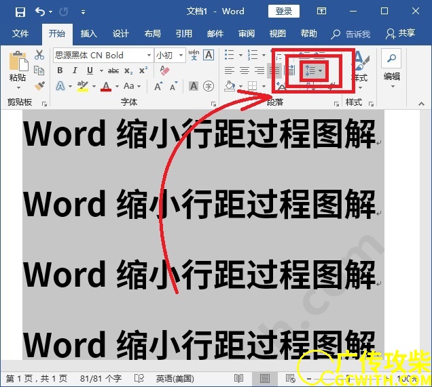Apply a bulleted list
Viewport: 432px width, 387px height.
click(x=229, y=55)
